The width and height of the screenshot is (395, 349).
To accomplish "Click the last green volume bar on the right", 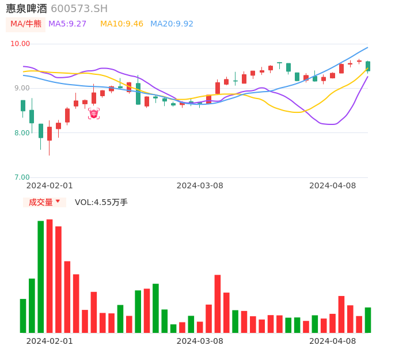I will [368, 320].
